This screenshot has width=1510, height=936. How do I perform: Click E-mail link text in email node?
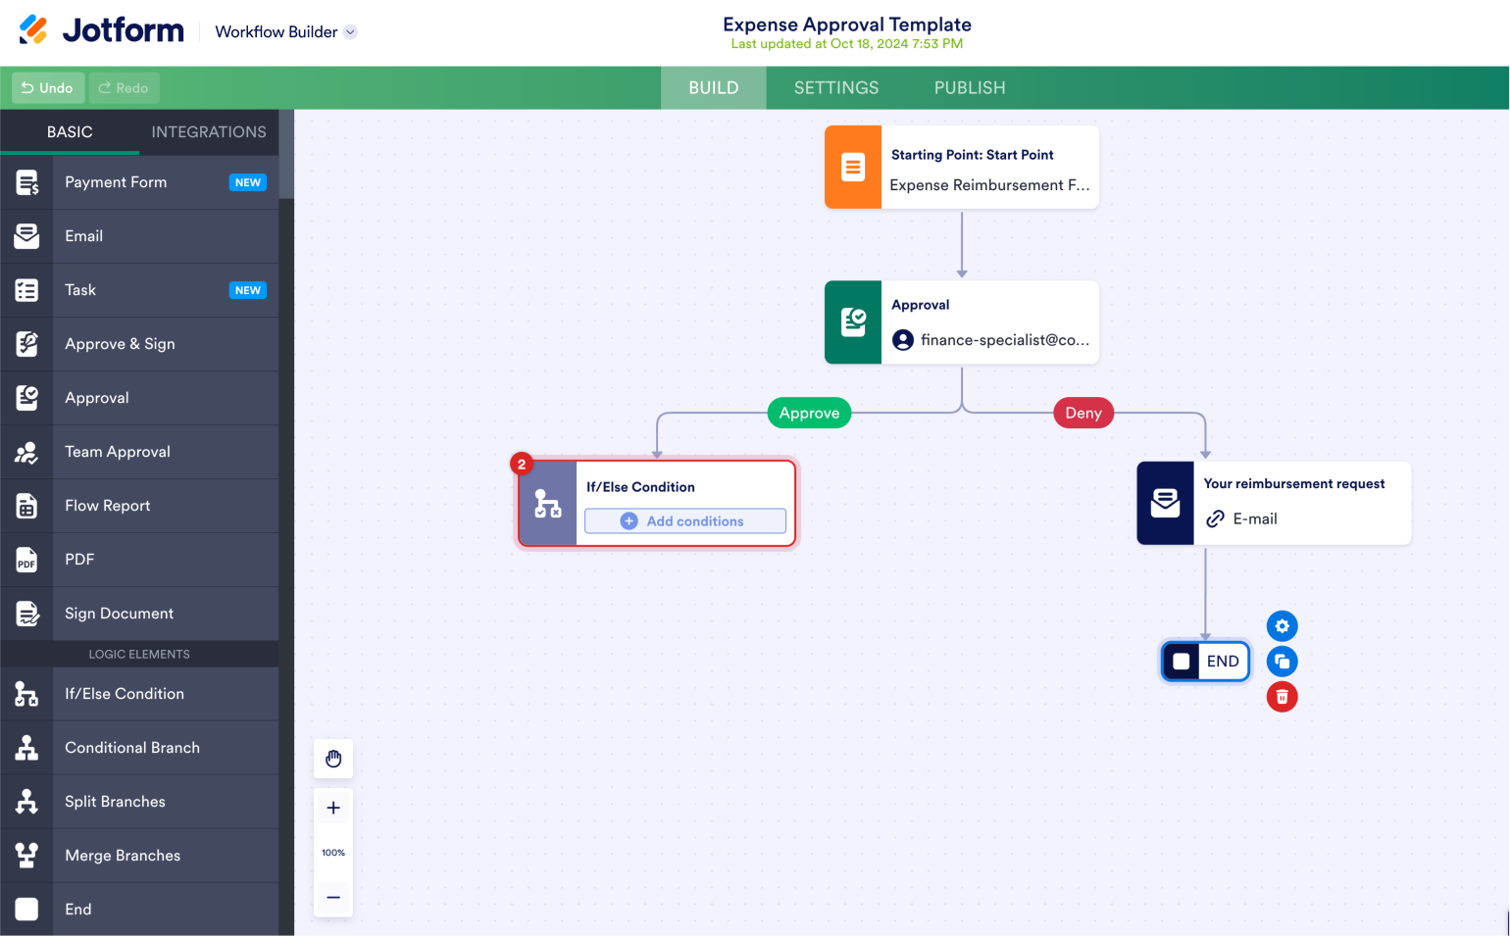coord(1255,518)
